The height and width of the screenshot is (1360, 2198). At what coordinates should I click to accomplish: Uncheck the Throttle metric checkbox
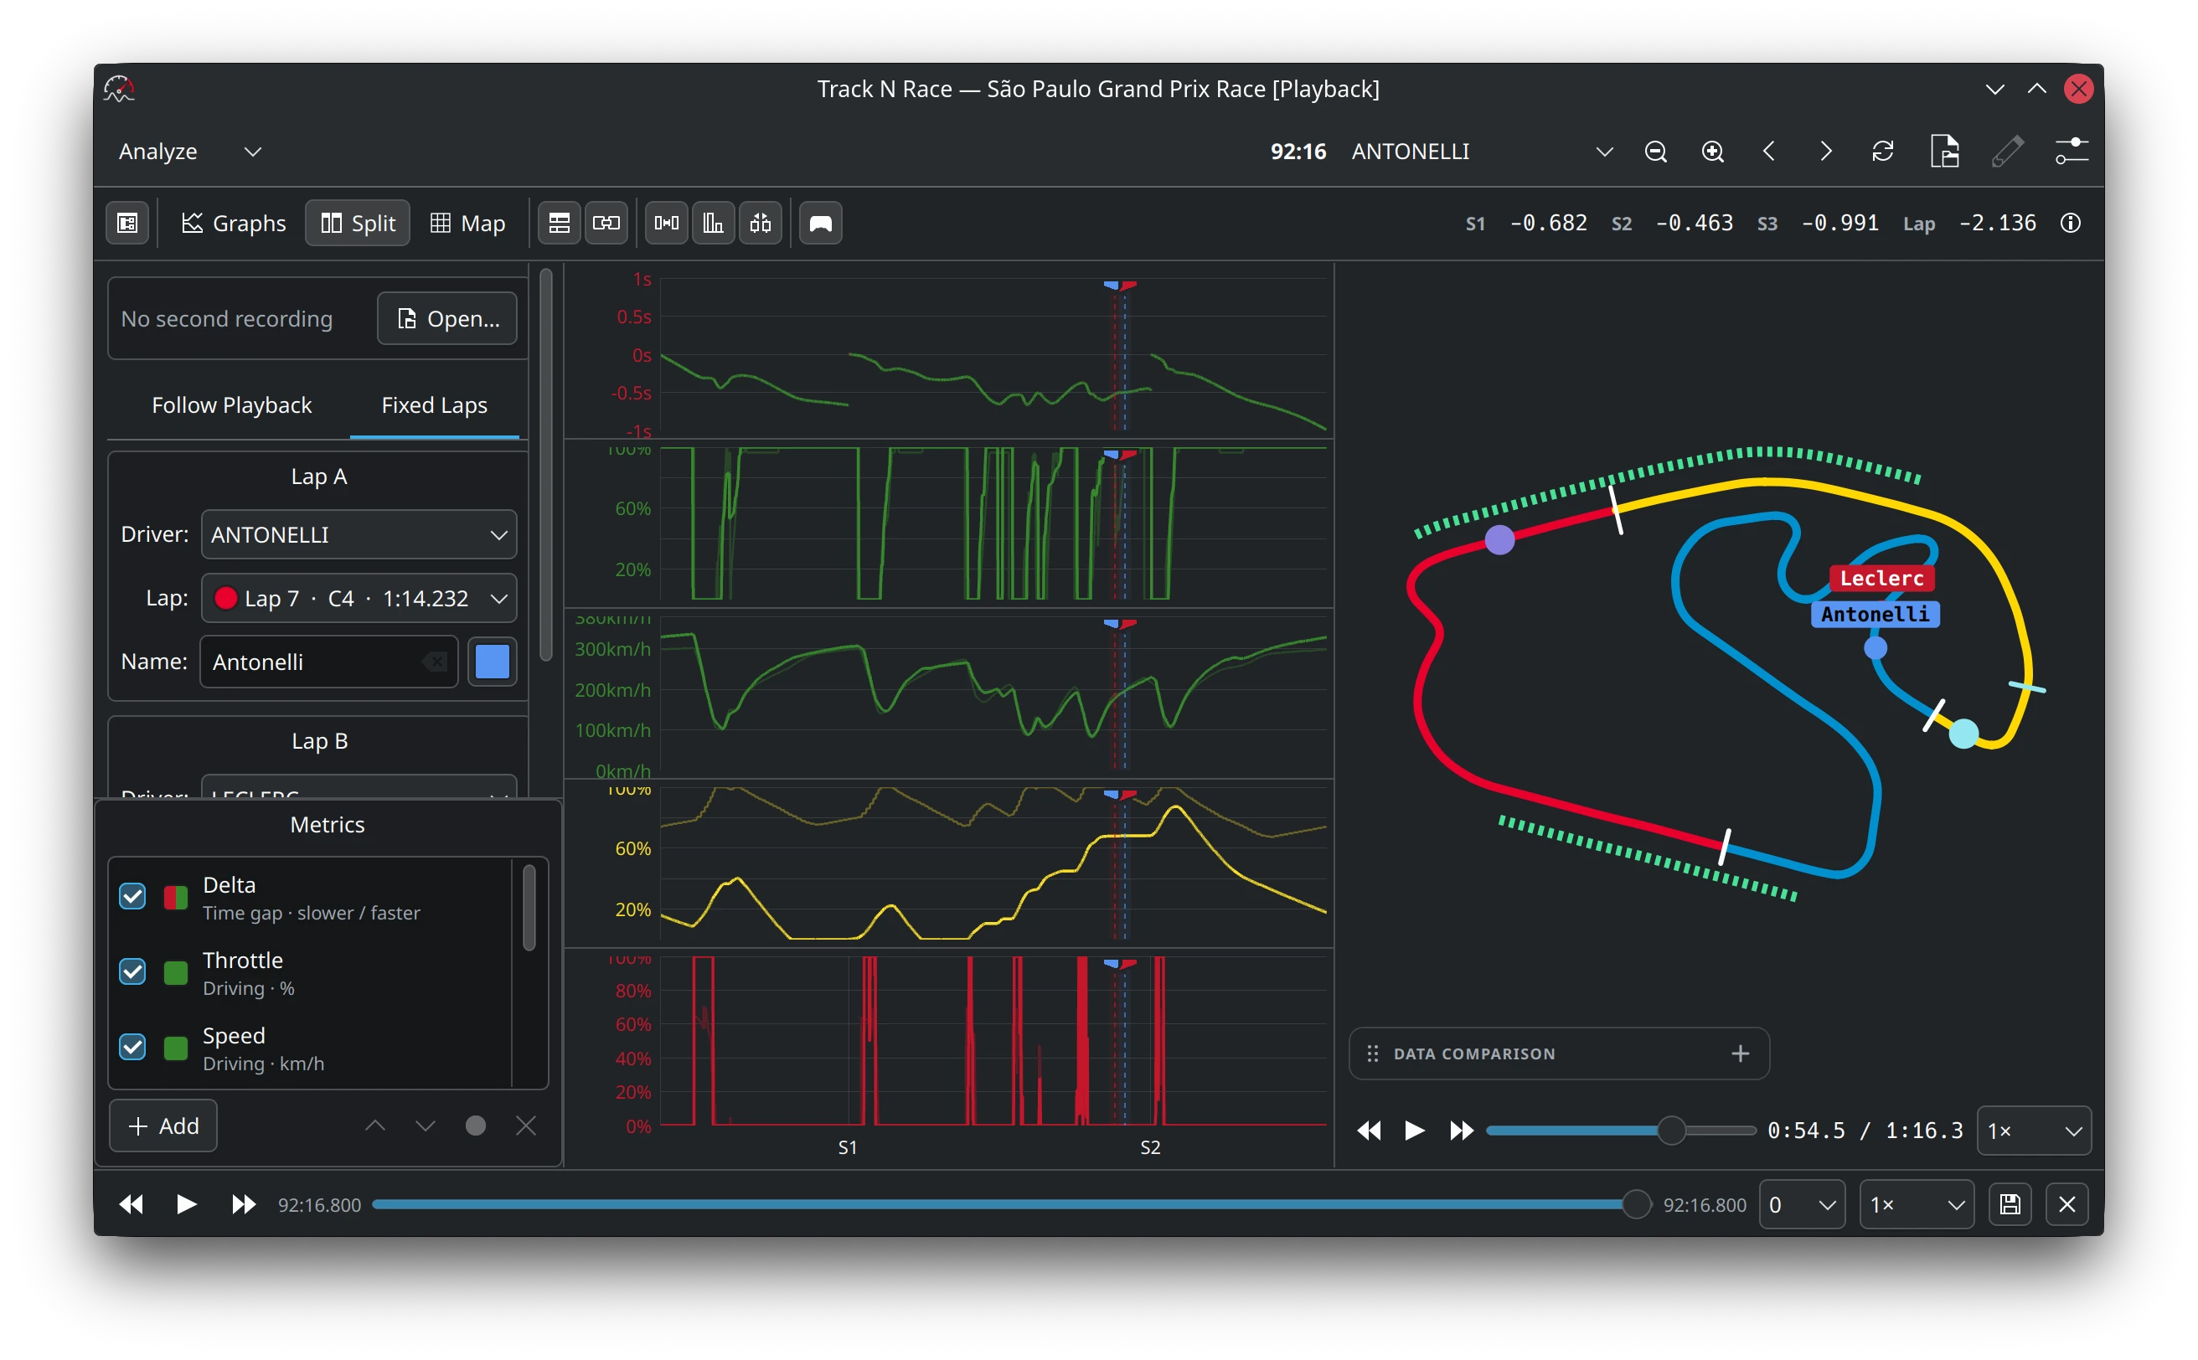[132, 971]
